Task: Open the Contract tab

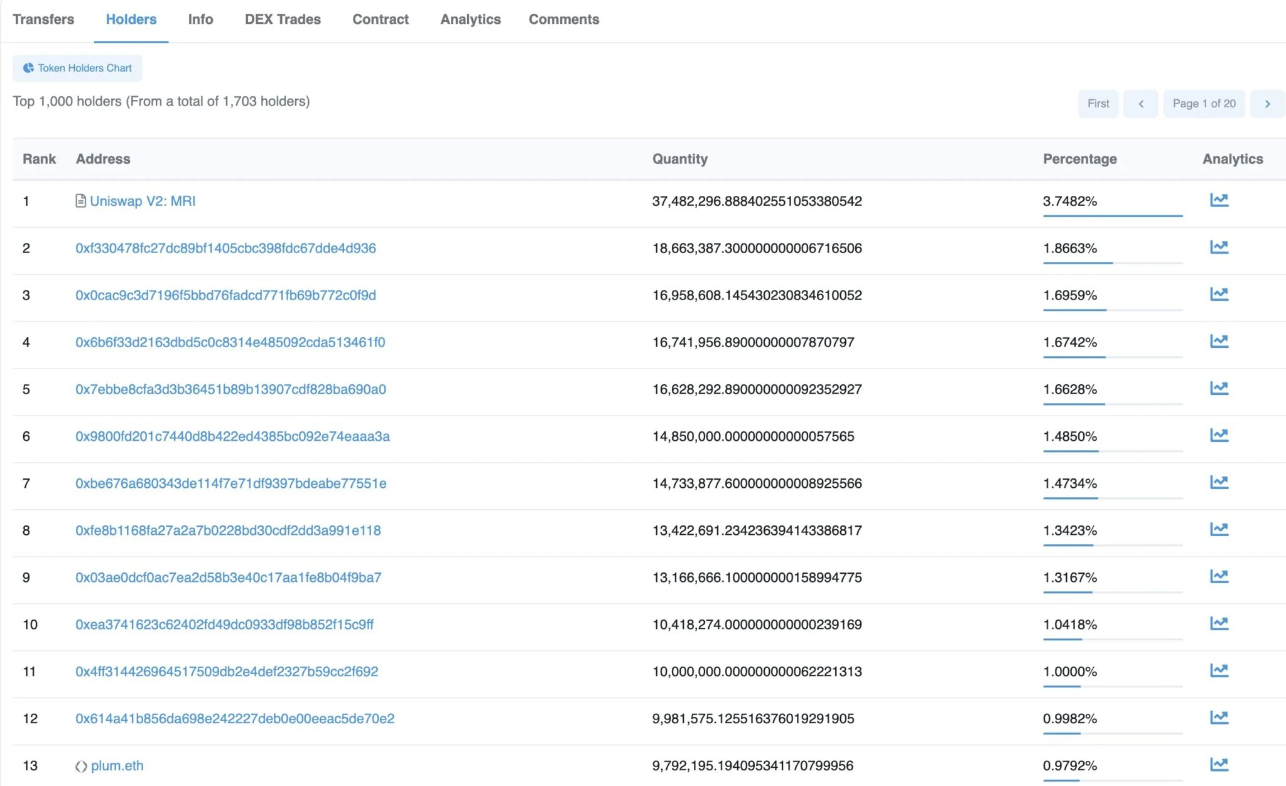Action: tap(381, 19)
